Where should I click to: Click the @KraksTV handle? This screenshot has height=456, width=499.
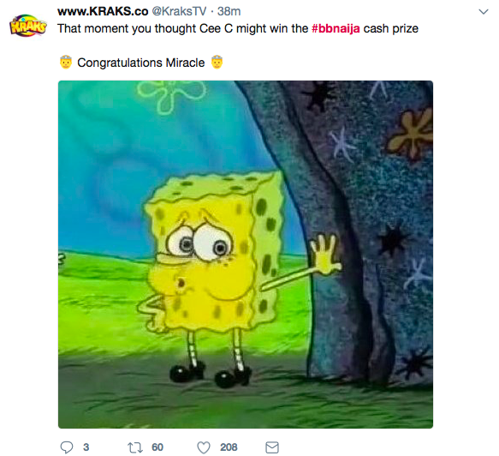179,11
